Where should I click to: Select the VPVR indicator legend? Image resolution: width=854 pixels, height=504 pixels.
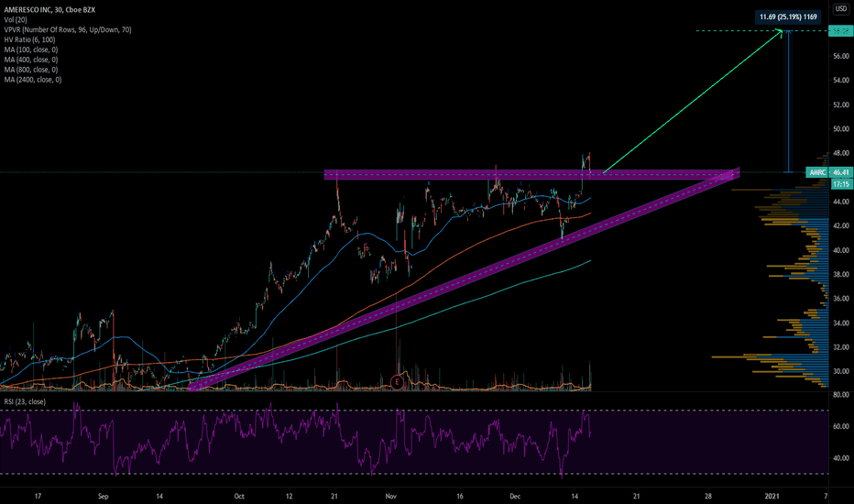[68, 30]
